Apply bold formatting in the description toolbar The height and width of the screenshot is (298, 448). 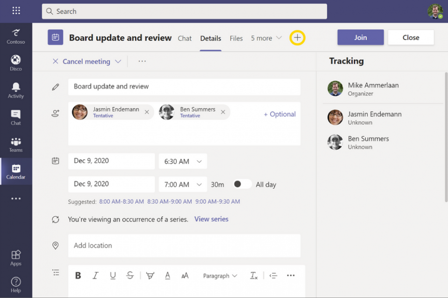pos(78,275)
